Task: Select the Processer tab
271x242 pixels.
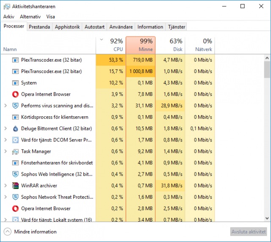Action: click(14, 26)
